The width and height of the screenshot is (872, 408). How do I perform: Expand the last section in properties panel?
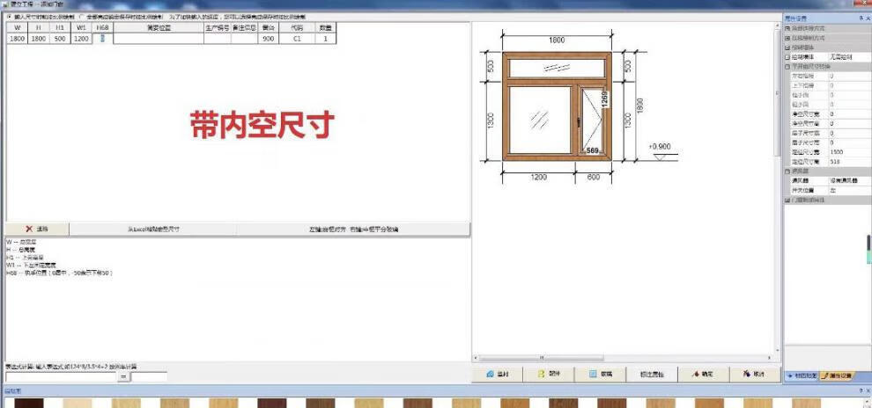point(787,200)
